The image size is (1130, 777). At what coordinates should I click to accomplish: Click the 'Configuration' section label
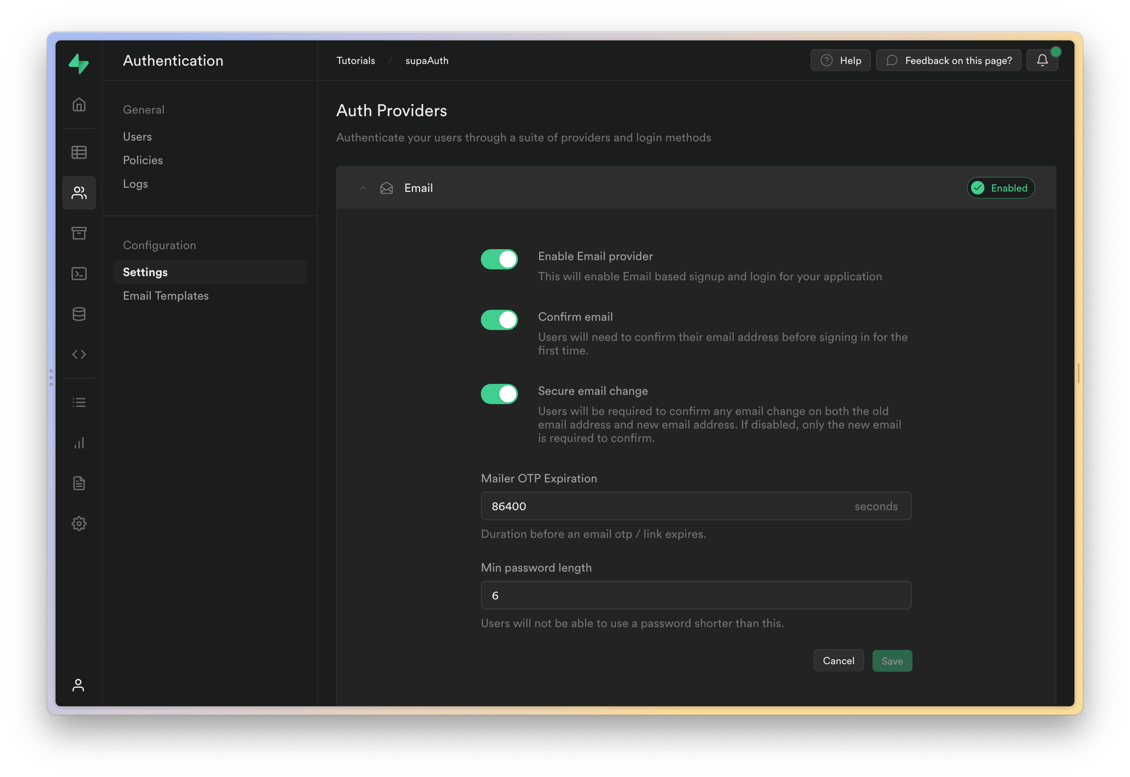point(159,245)
